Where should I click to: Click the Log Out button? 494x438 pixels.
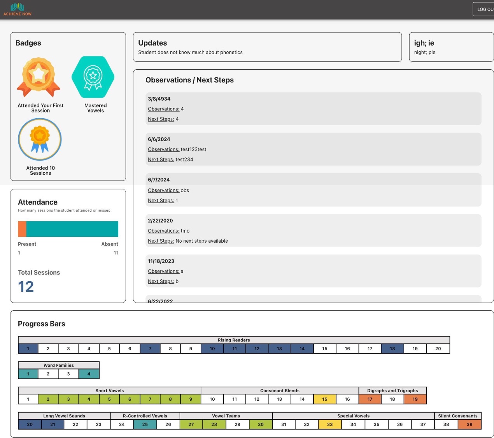(x=483, y=9)
